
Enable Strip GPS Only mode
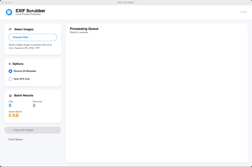pyautogui.click(x=10, y=79)
